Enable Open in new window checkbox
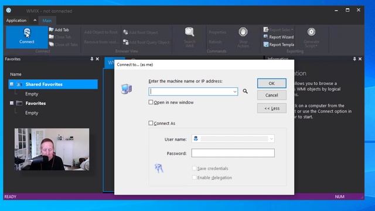 (151, 102)
